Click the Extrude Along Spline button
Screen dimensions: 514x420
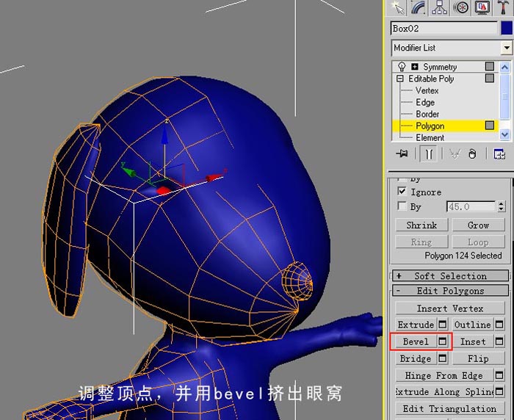coord(444,392)
